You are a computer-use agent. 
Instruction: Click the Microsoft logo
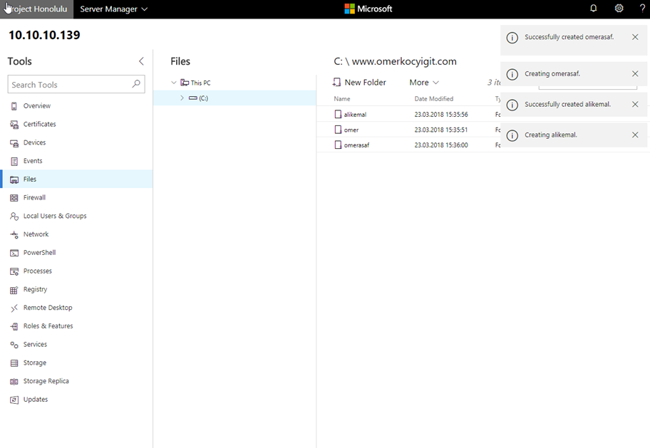[x=368, y=9]
